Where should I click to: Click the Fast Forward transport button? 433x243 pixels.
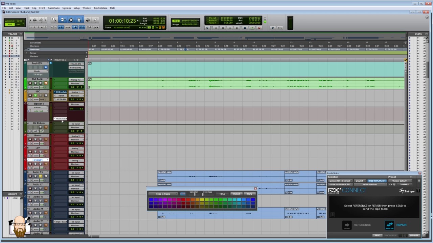pos(230,28)
